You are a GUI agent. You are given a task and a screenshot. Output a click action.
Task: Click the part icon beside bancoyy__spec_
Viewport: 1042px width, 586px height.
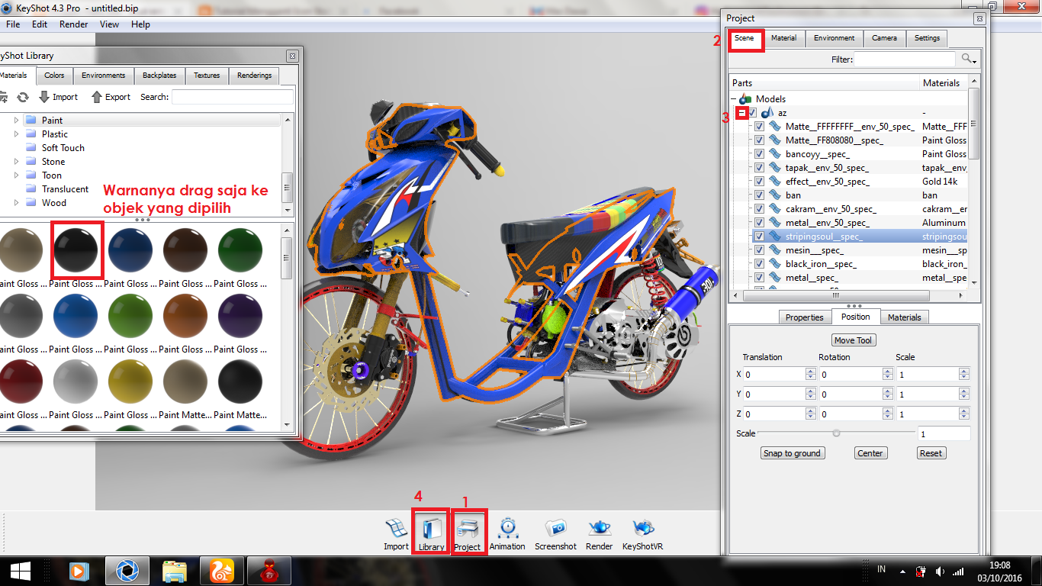(775, 154)
